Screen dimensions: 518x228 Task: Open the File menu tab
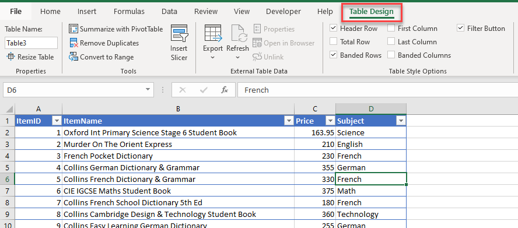[x=16, y=12]
